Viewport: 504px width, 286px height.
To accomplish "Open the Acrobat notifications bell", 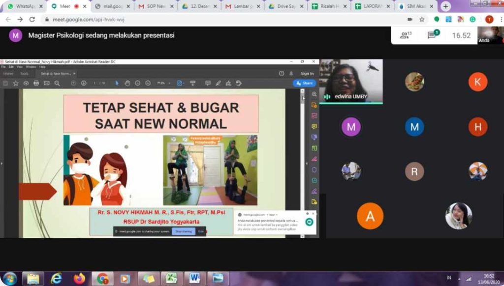I will 291,74.
